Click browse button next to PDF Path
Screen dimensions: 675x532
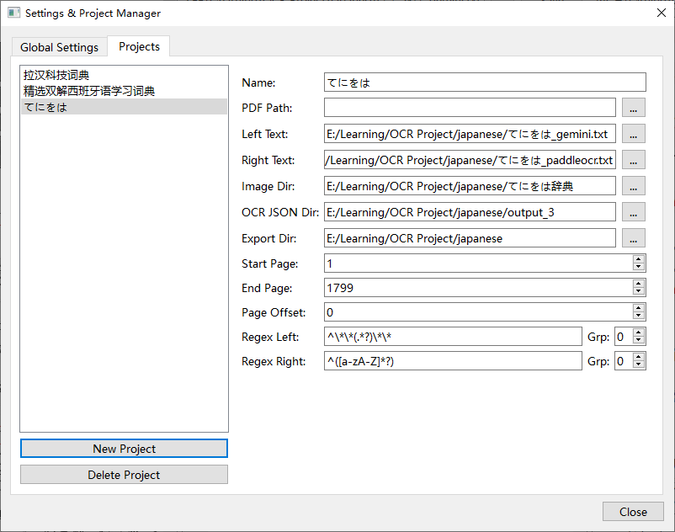pos(634,108)
